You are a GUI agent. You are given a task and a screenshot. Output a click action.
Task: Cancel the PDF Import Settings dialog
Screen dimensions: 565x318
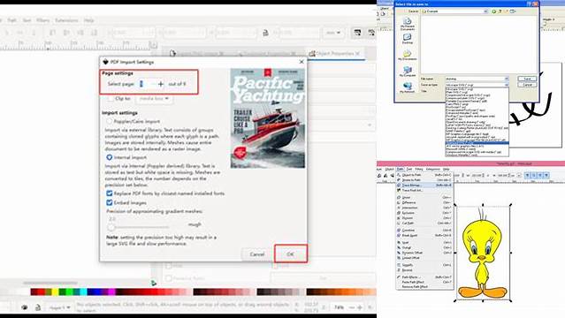(x=257, y=254)
